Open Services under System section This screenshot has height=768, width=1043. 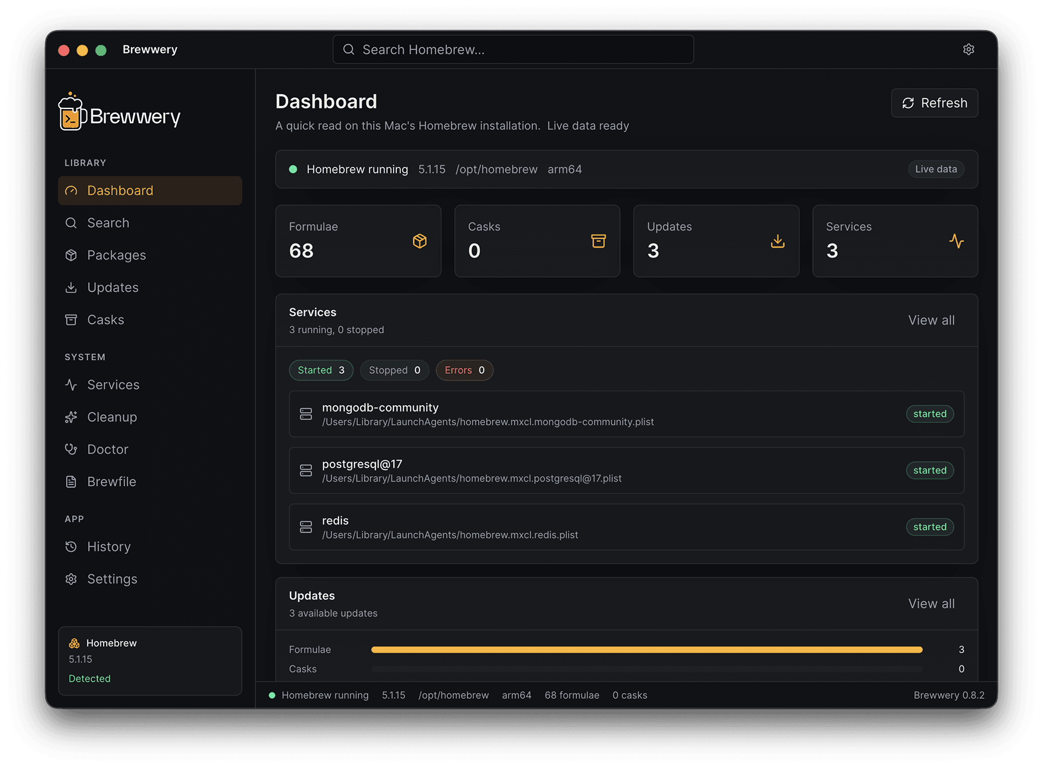pos(150,385)
